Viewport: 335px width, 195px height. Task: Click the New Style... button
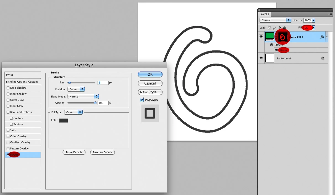(x=150, y=92)
